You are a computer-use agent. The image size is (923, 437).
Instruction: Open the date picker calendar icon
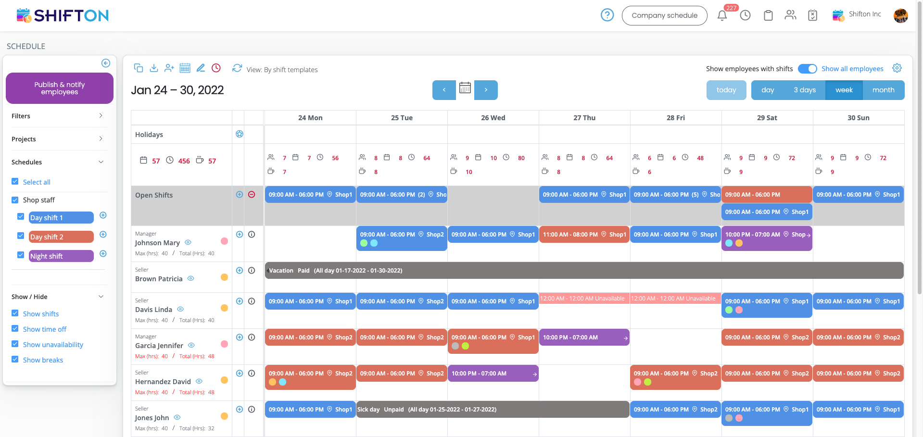[465, 88]
